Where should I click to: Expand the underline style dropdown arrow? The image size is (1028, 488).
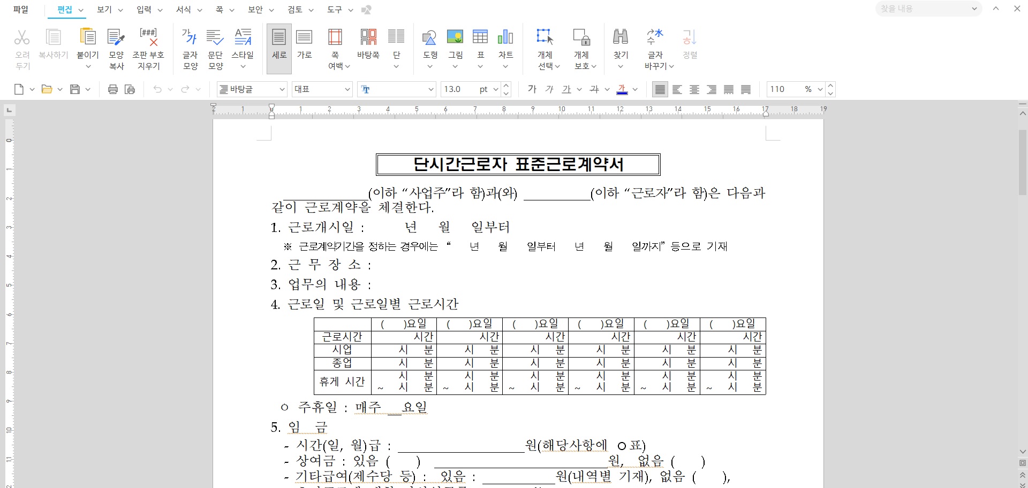point(579,89)
